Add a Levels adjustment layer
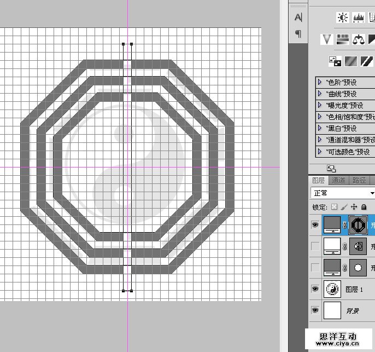This screenshot has height=352, width=375. (359, 18)
